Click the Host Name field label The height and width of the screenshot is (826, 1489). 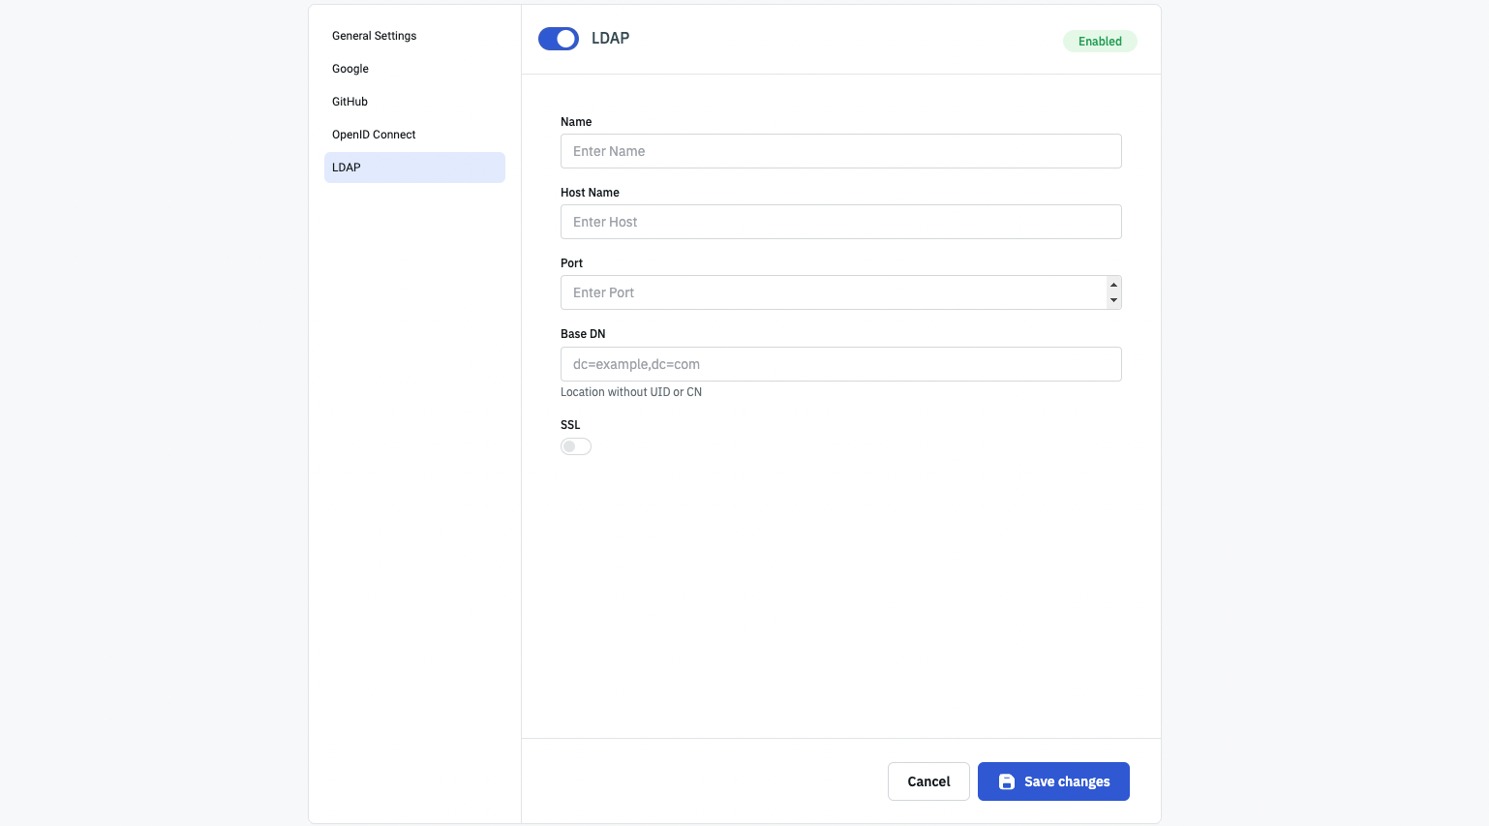[590, 193]
